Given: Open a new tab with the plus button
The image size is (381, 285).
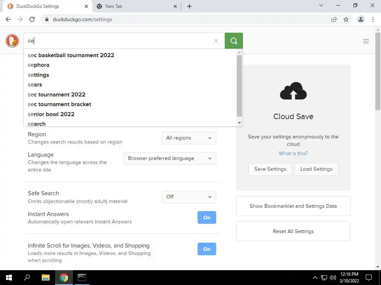Looking at the screenshot, I should [x=189, y=6].
